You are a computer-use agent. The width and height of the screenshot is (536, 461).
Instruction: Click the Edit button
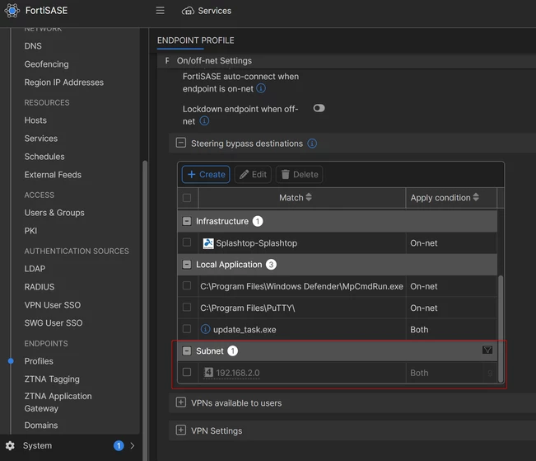pyautogui.click(x=253, y=174)
